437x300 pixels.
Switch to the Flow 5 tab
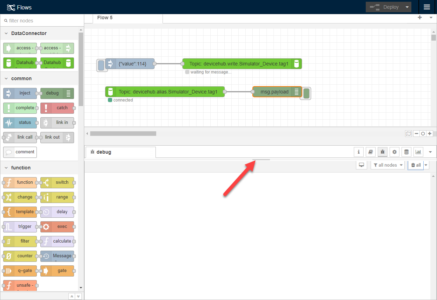[x=105, y=17]
